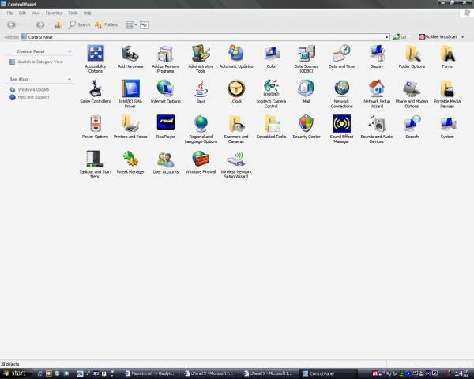Open System properties

(x=447, y=126)
